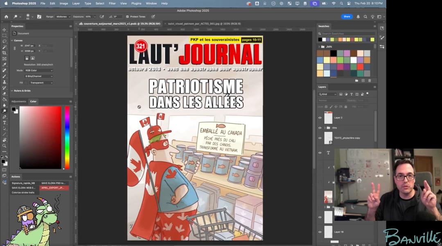Run the SAVE ELORA PSD action

pyautogui.click(x=54, y=183)
